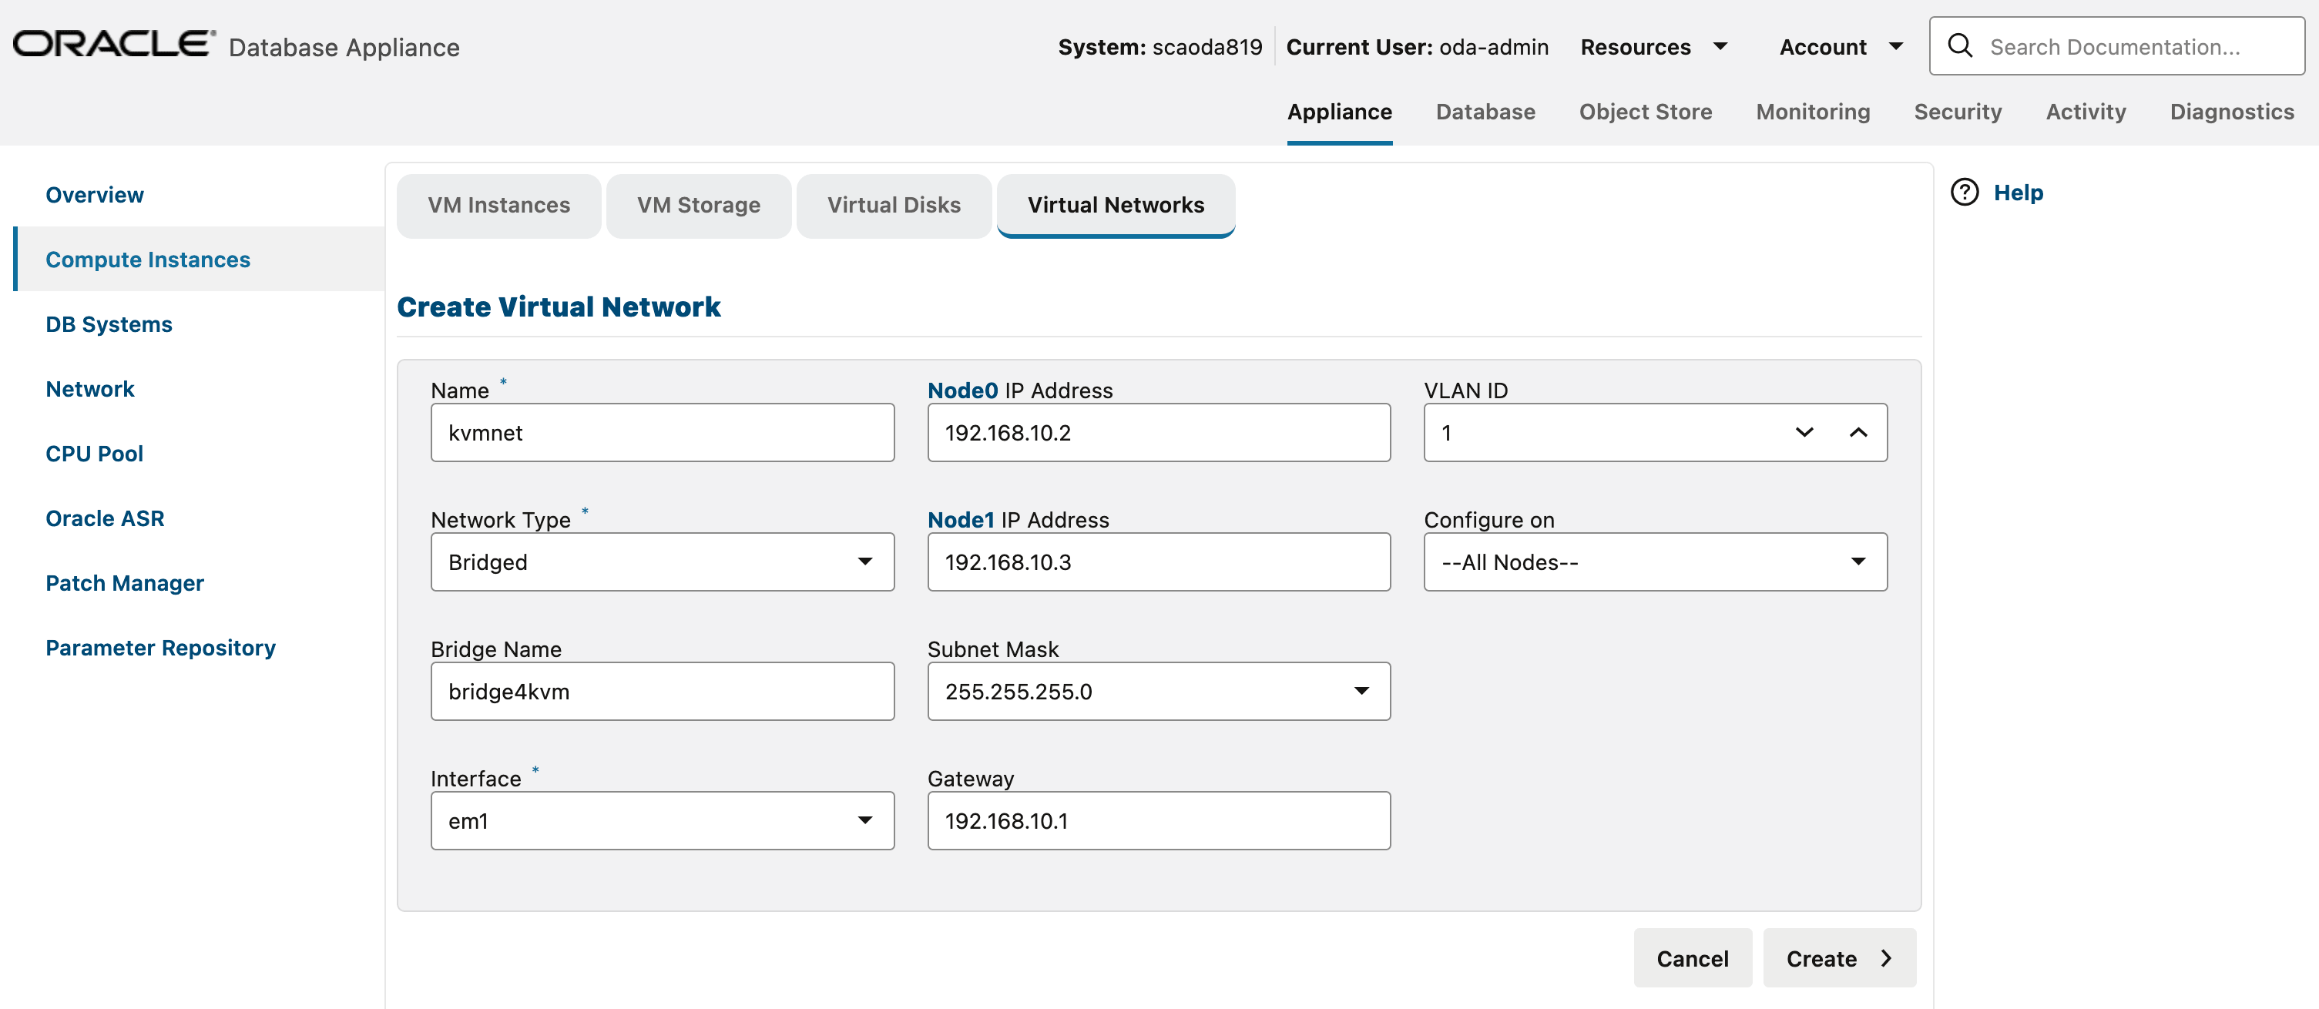Switch to the VM Instances tab

point(498,204)
